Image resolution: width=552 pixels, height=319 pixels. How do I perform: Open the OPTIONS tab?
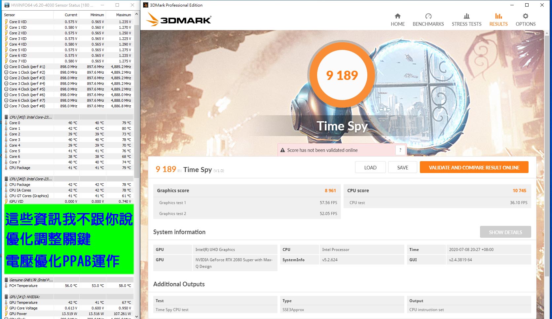[x=526, y=20]
